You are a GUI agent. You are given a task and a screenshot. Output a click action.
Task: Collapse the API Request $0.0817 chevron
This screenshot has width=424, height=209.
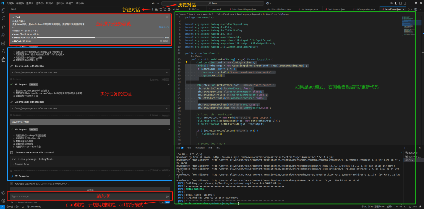click(x=168, y=129)
